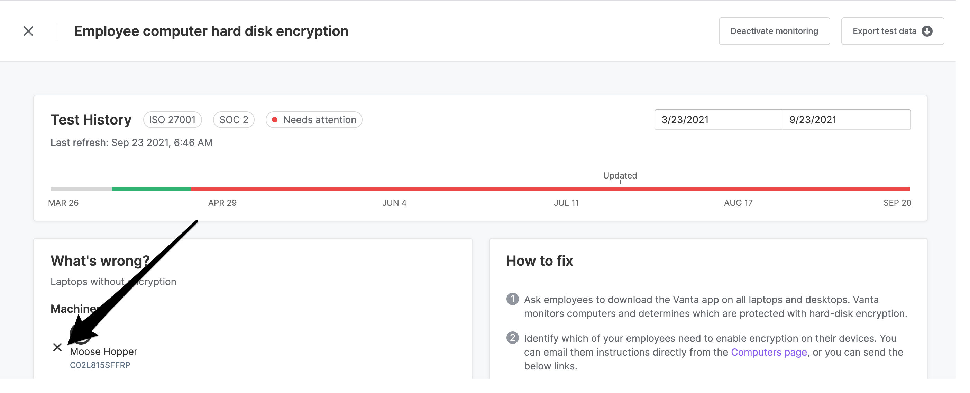
Task: Click the X failure icon beside Moose Hopper
Action: pos(57,347)
